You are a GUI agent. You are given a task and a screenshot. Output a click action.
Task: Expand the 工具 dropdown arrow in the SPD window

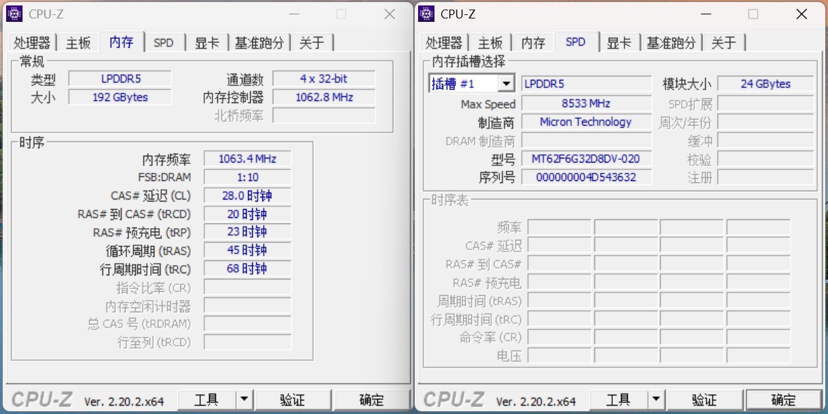pos(656,400)
